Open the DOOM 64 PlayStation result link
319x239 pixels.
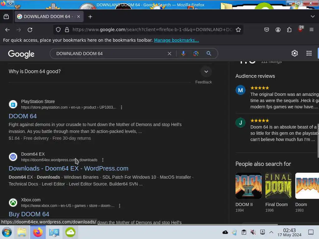22,116
